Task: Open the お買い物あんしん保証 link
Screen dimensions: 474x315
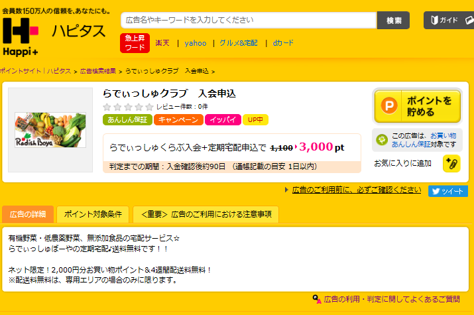Action: (x=424, y=140)
